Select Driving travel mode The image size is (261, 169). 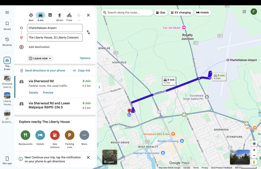(x=41, y=17)
